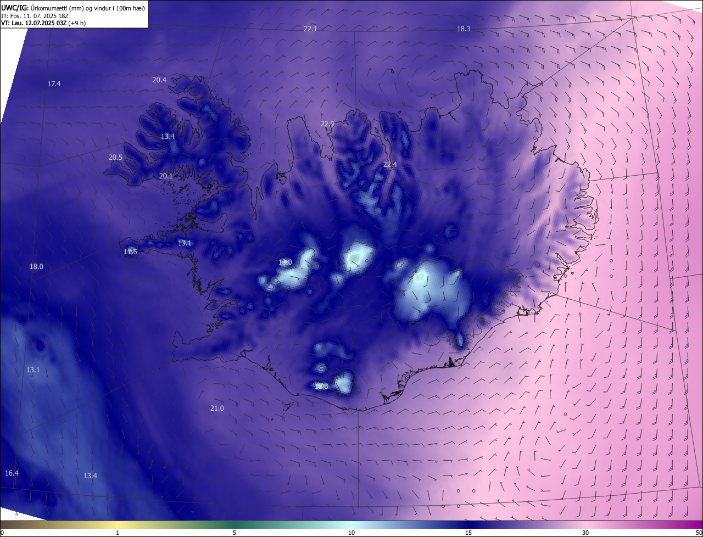Click the 21.0 value label
Viewport: 703px width, 537px height.
point(217,408)
